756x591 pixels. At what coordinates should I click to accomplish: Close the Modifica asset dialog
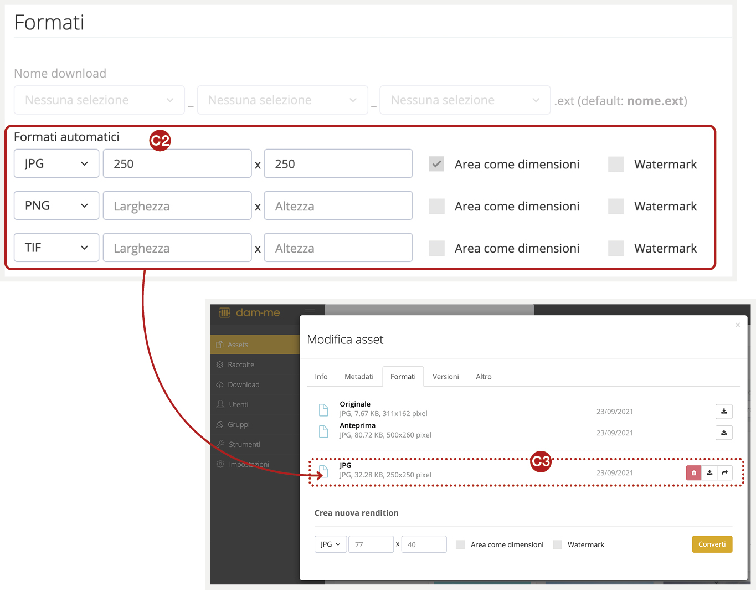click(x=737, y=325)
